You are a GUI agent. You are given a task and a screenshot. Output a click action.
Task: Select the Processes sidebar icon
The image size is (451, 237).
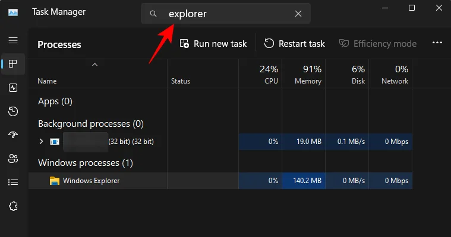tap(13, 64)
